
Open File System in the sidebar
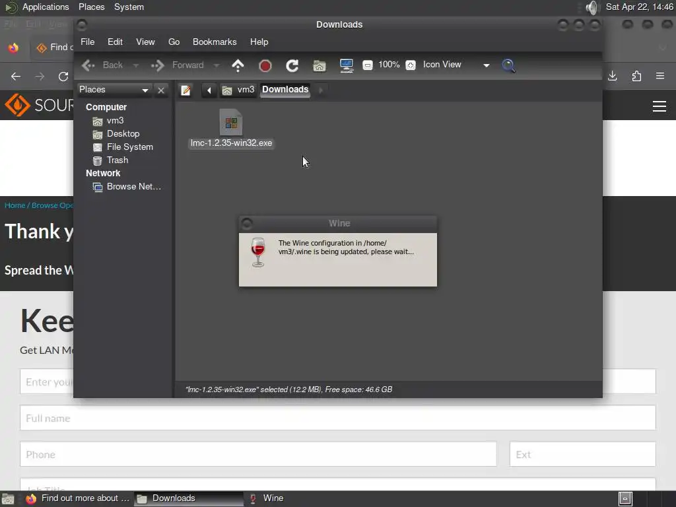[x=123, y=147]
